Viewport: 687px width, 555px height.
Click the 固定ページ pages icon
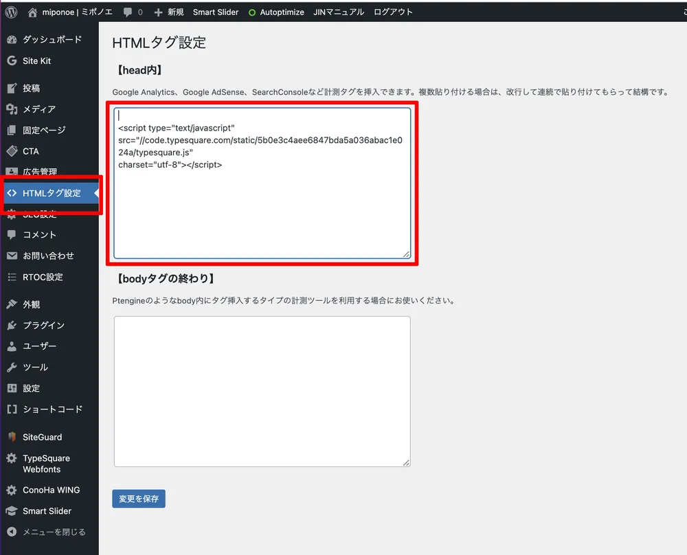(x=12, y=130)
